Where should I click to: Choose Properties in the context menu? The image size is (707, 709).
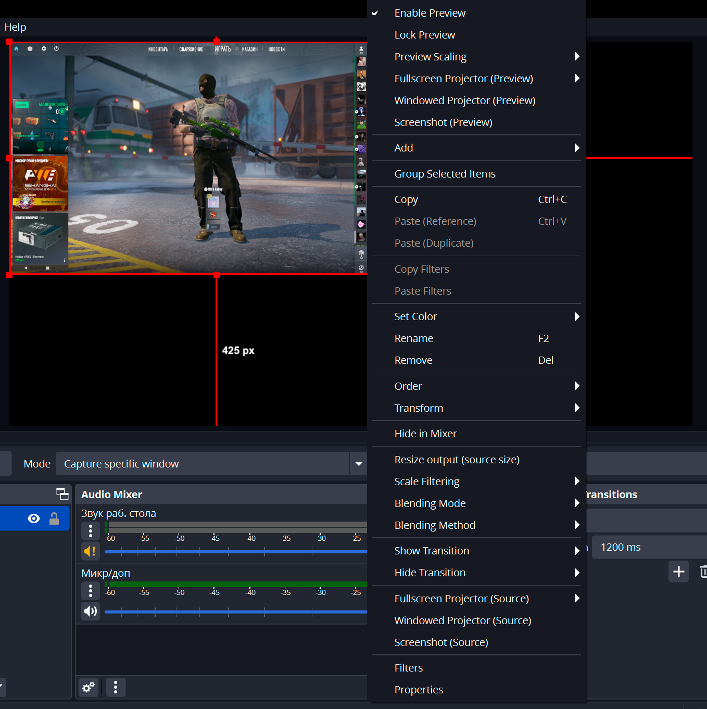(419, 690)
